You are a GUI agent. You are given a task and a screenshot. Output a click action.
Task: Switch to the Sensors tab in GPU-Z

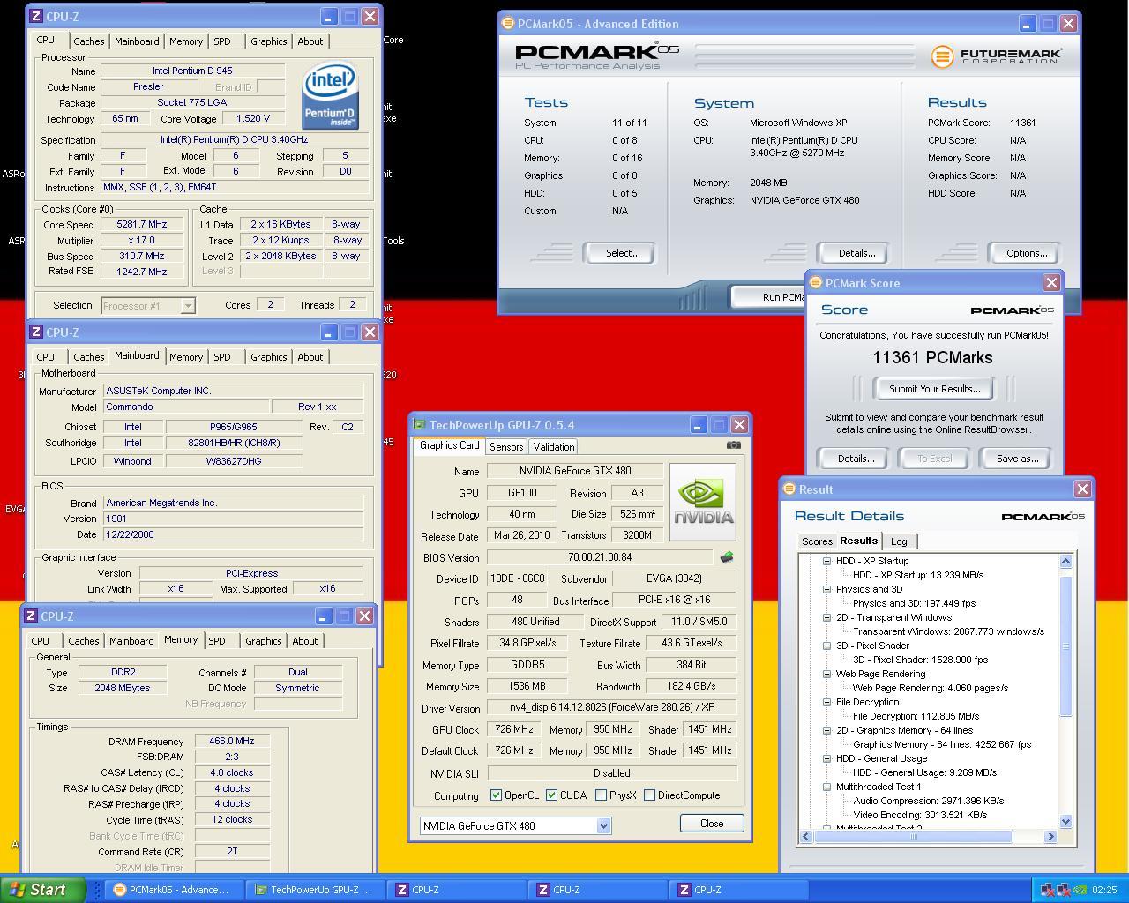click(506, 447)
